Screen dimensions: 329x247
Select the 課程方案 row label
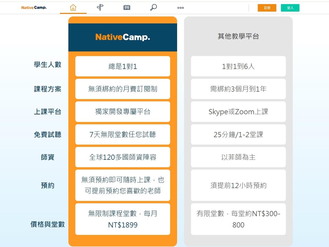47,89
